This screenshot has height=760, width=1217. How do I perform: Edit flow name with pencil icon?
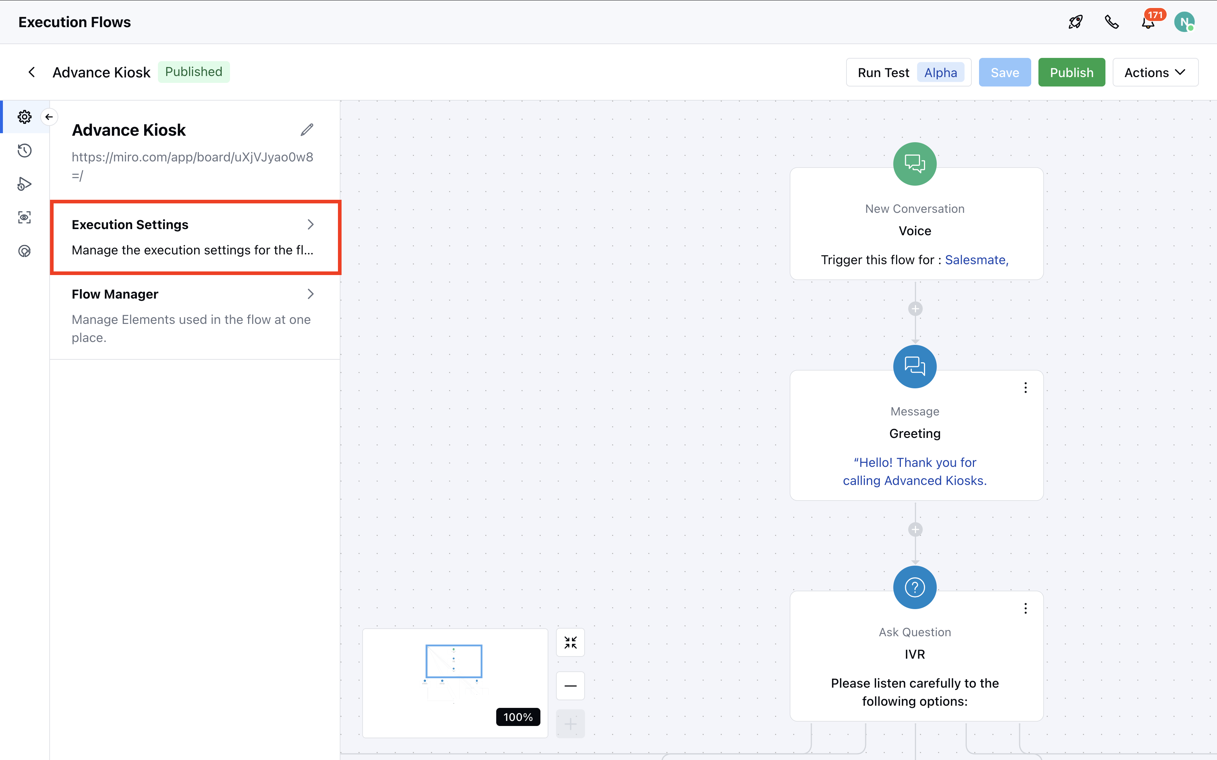click(307, 130)
